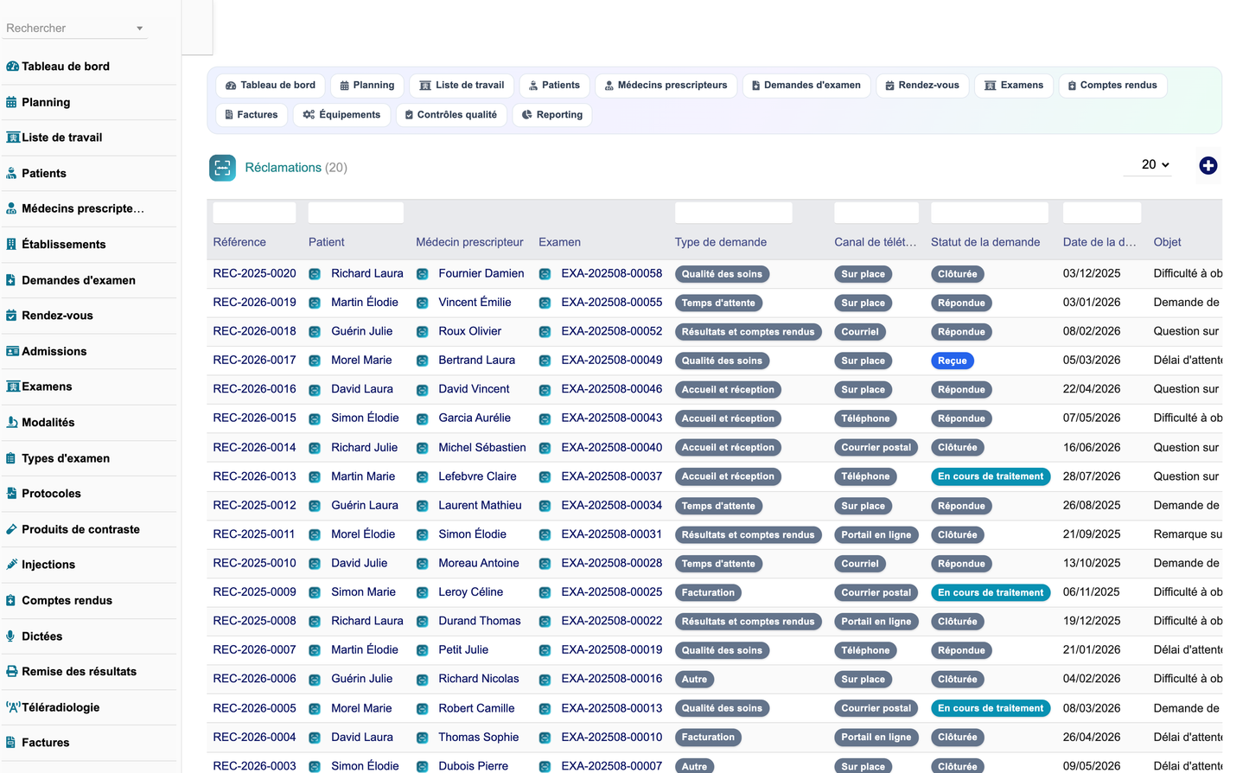Click patient icon next to Guérin Julie REC-2026-0018
The image size is (1249, 773).
[x=315, y=332]
